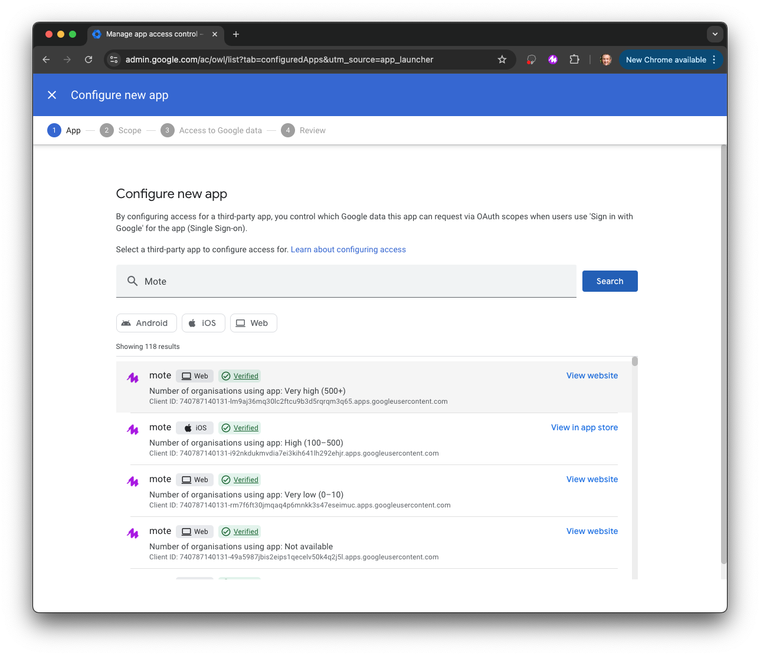Open a new browser tab

point(236,34)
